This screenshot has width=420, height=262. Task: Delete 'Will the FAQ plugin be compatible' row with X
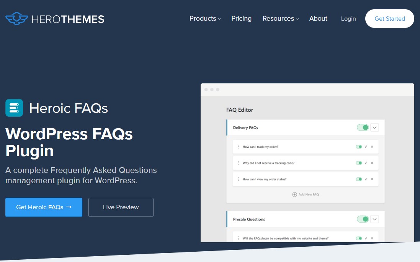pyautogui.click(x=372, y=238)
